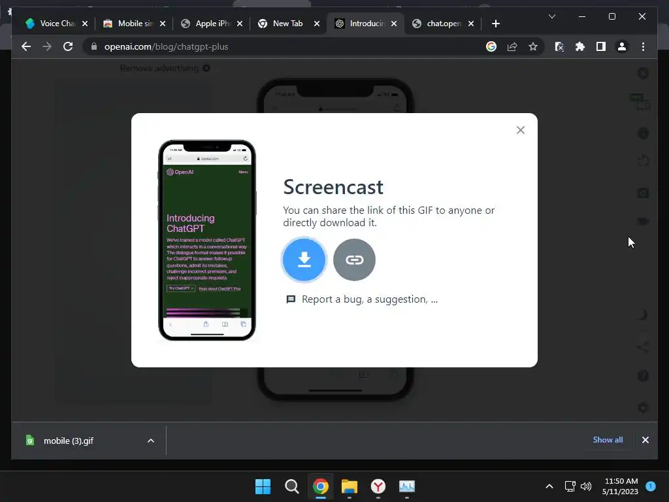The image size is (669, 502).
Task: Share this page from the address bar
Action: coord(512,46)
